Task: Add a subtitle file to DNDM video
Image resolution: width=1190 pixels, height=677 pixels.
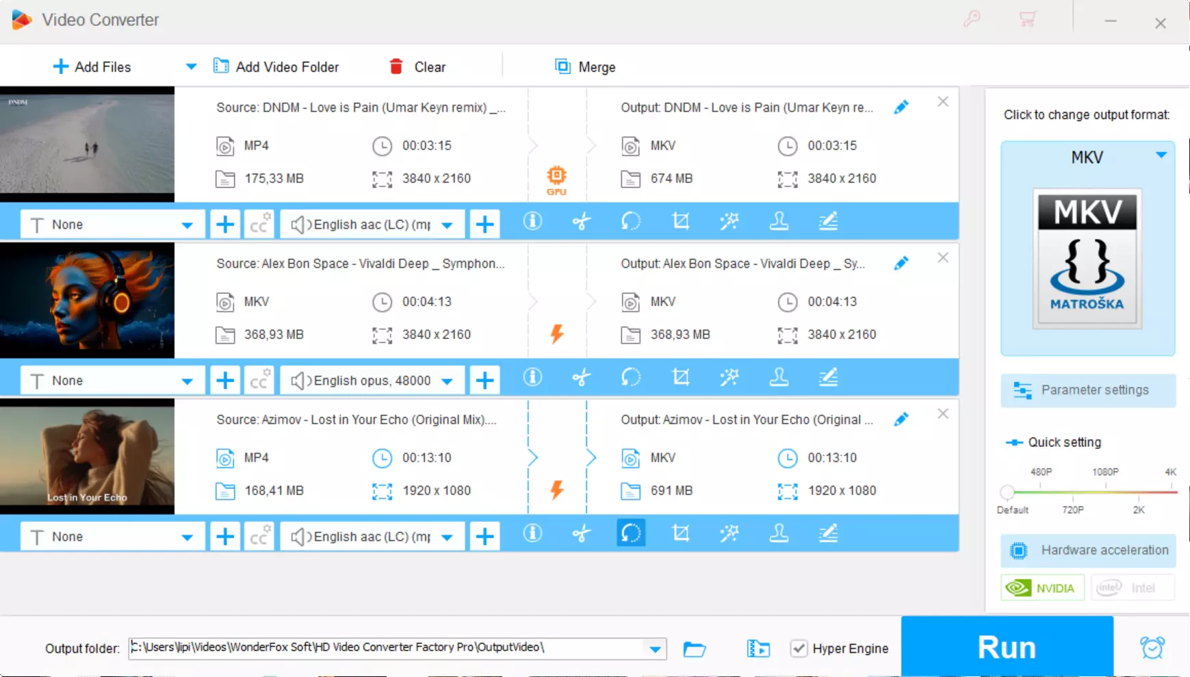Action: click(x=225, y=224)
